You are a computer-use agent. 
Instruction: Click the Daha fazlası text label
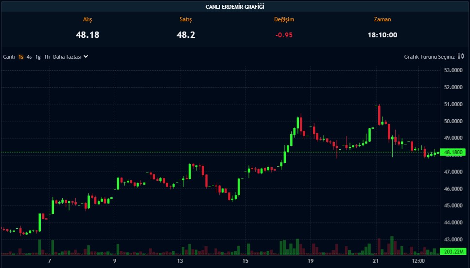coord(67,57)
